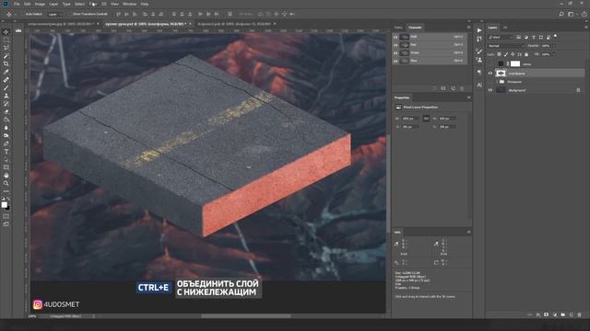The image size is (590, 331).
Task: Open the Clone Source panel icon
Action: pos(479,60)
